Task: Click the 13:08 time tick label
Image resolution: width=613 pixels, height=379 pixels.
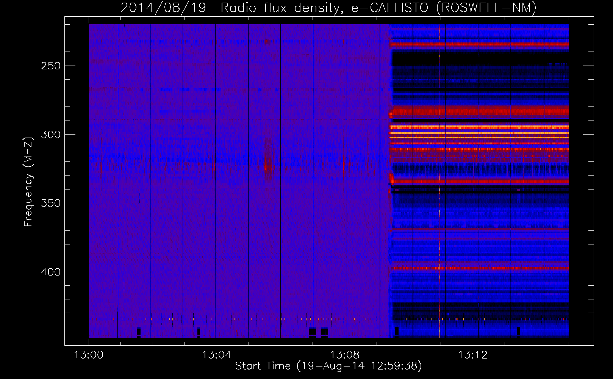Action: 345,355
